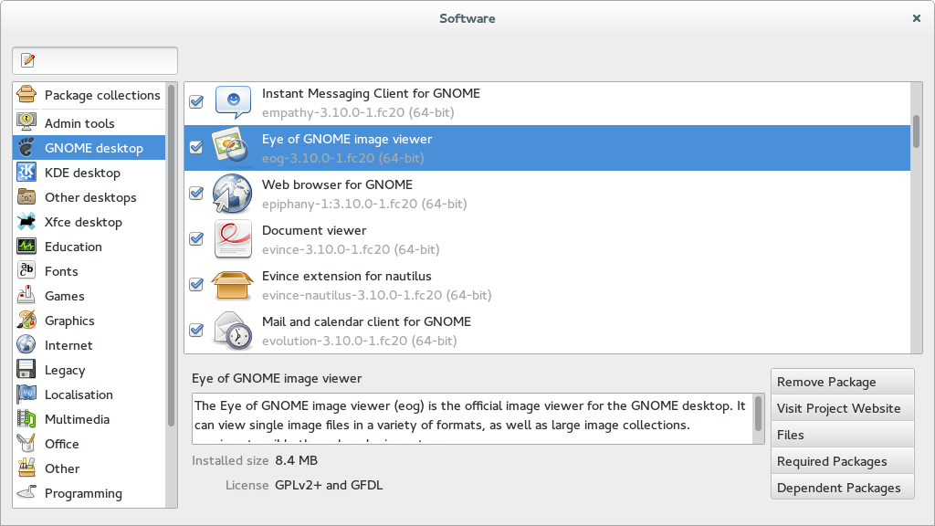
Task: Toggle the Eye of GNOME checkbox
Action: (x=196, y=148)
